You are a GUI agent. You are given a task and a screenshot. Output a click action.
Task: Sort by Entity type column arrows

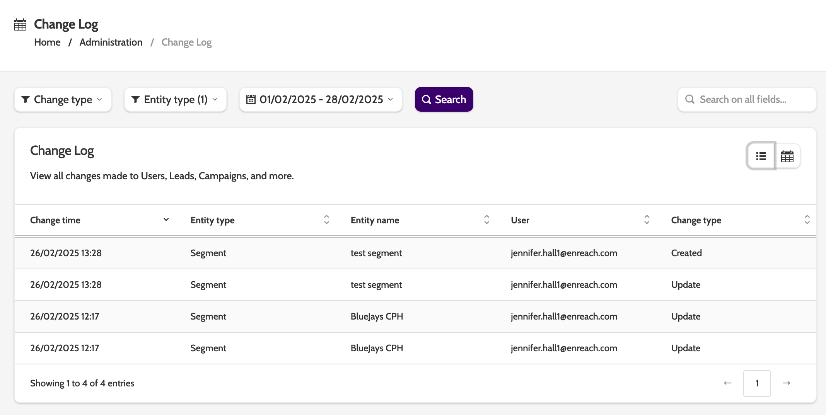click(x=326, y=220)
